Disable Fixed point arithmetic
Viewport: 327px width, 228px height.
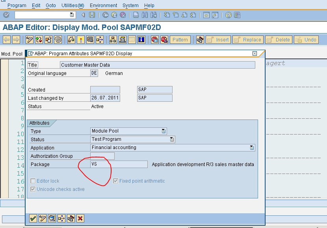pyautogui.click(x=115, y=181)
